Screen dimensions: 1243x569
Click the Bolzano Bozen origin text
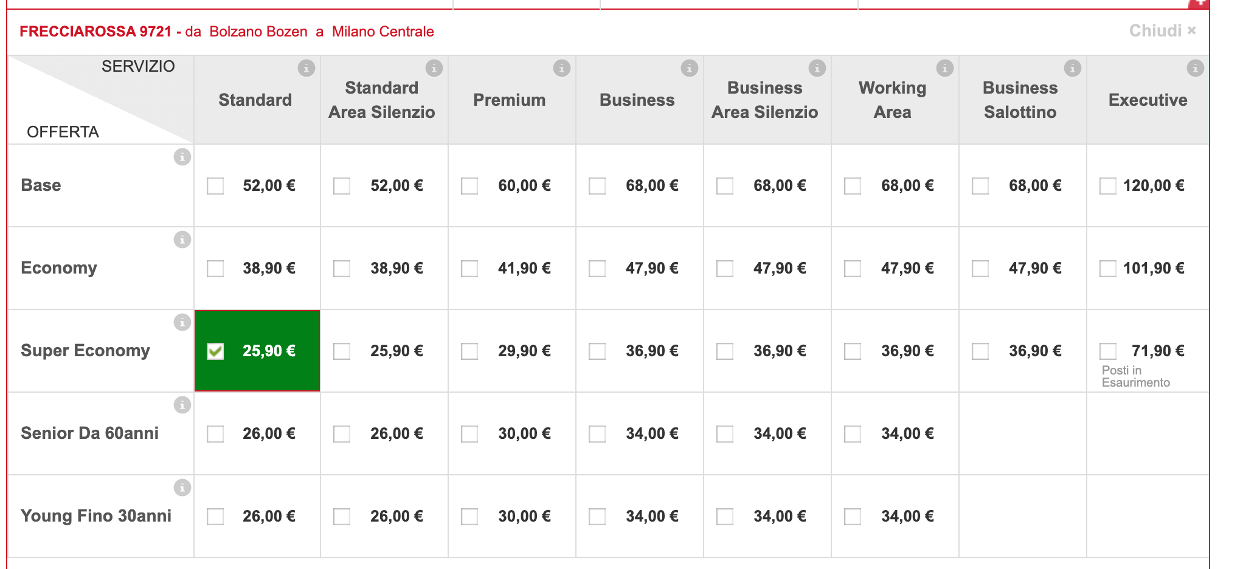tap(258, 31)
